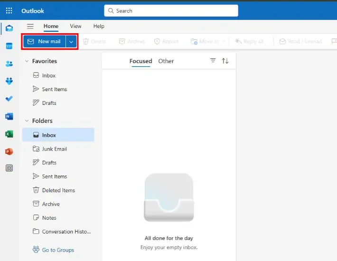Collapse the Favorites section
337x261 pixels.
click(x=27, y=61)
